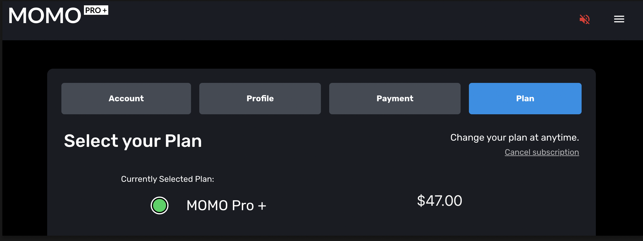Click the Currently Selected Plan label
This screenshot has height=241, width=643.
point(167,179)
